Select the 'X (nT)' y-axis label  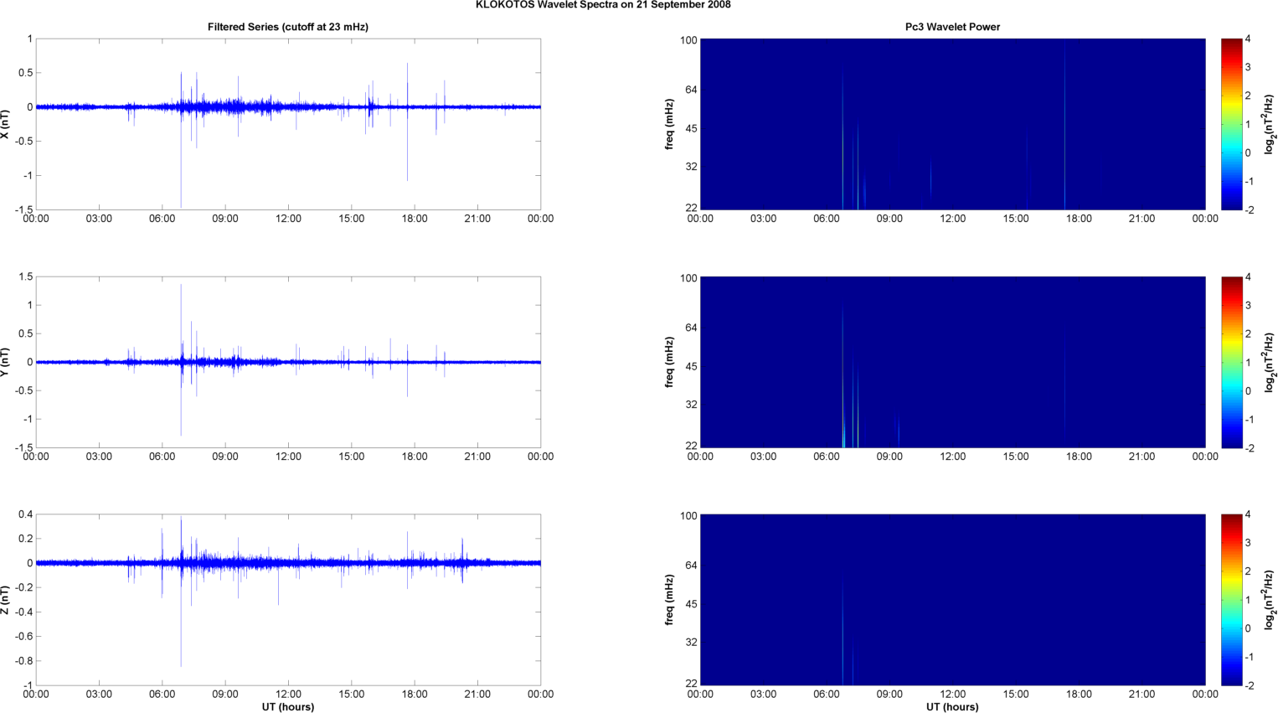(5, 124)
